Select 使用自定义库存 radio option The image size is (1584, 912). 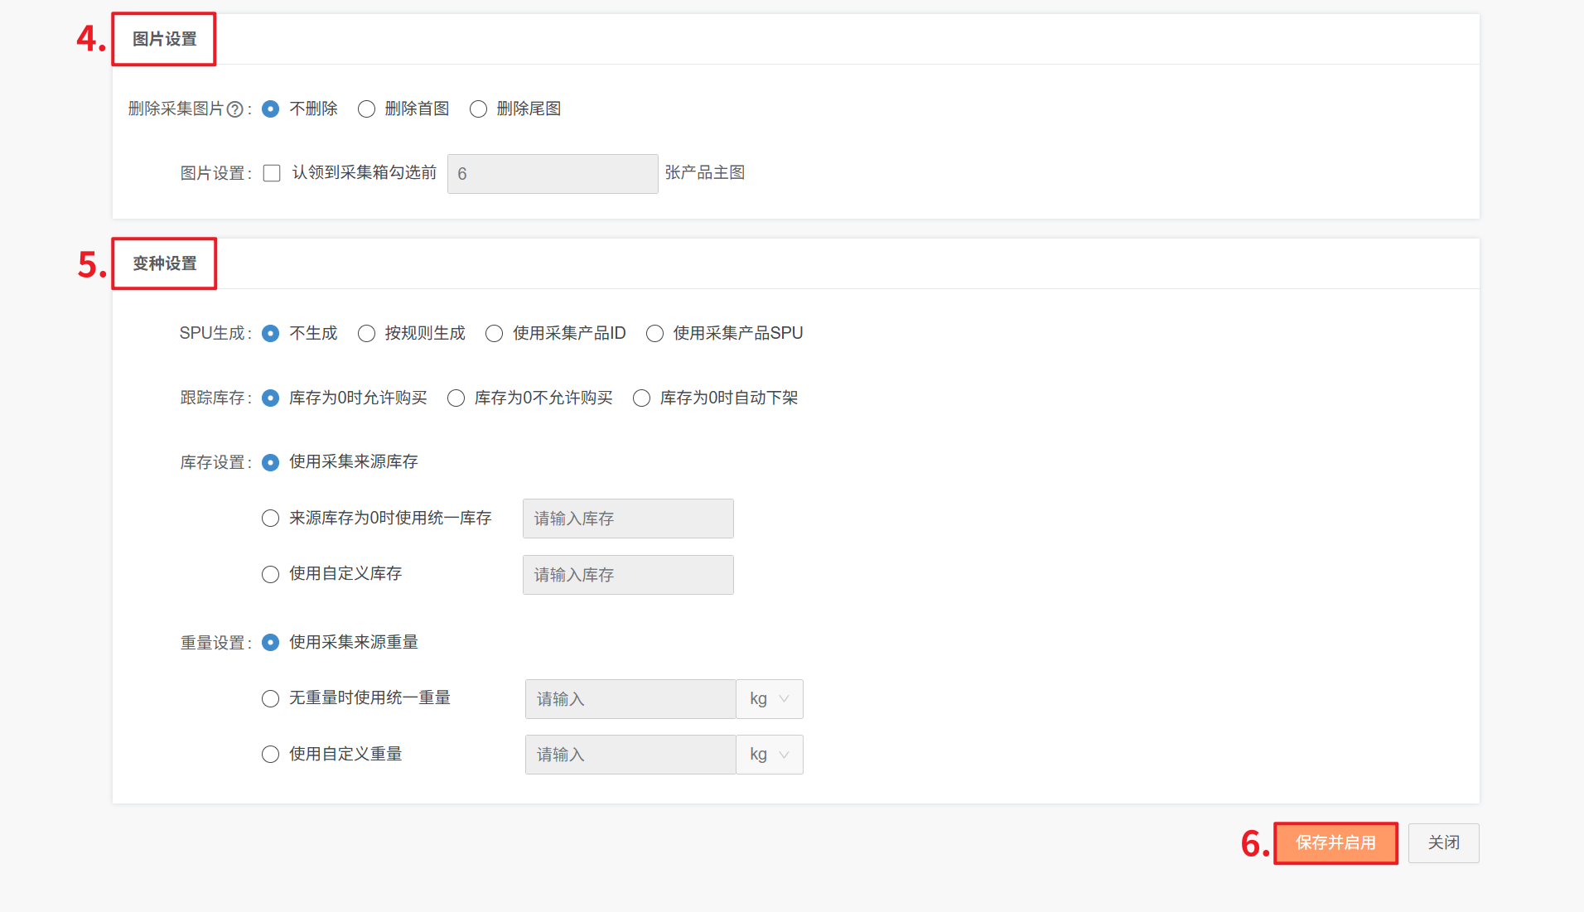pyautogui.click(x=271, y=574)
